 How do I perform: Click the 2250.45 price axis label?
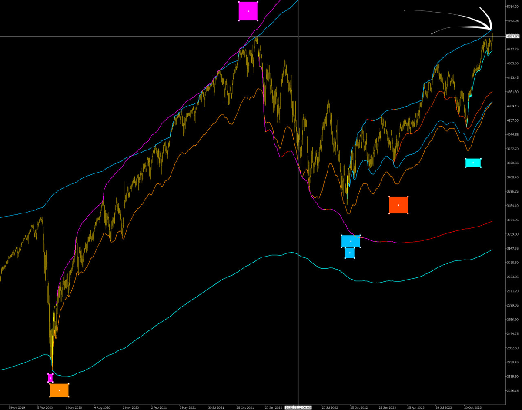point(513,362)
